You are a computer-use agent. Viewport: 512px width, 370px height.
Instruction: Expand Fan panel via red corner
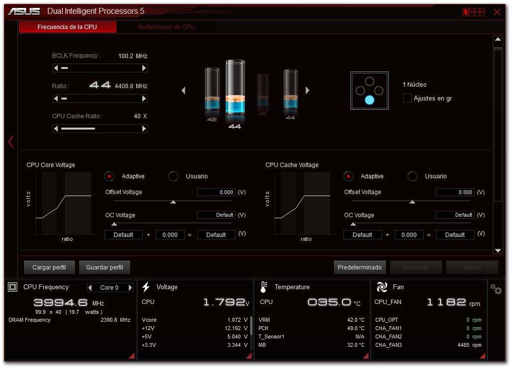tap(482, 356)
